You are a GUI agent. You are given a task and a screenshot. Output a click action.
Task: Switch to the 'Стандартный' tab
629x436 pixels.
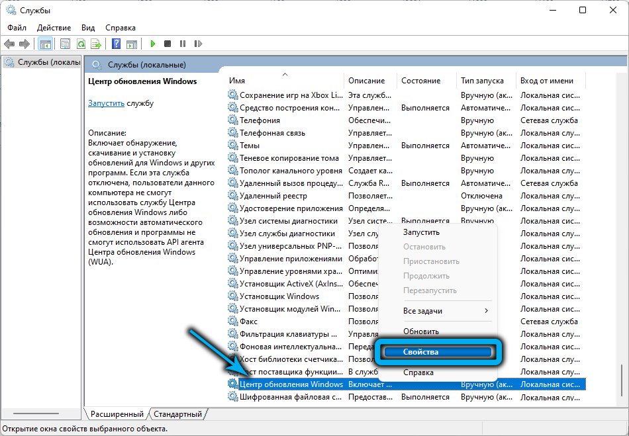click(177, 414)
